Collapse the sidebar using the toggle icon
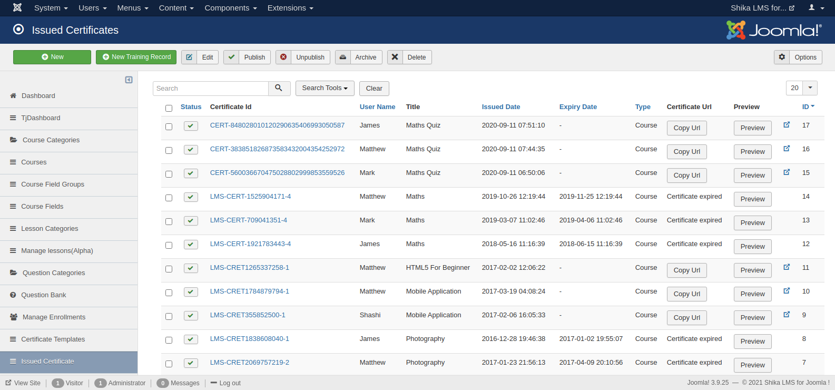 (x=129, y=80)
